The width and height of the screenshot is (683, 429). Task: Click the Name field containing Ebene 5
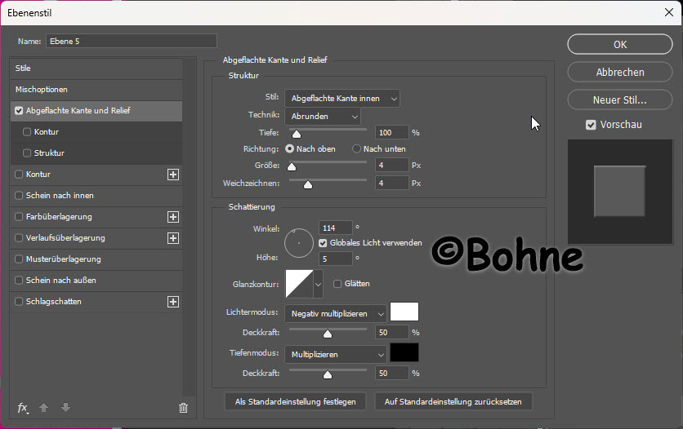131,41
